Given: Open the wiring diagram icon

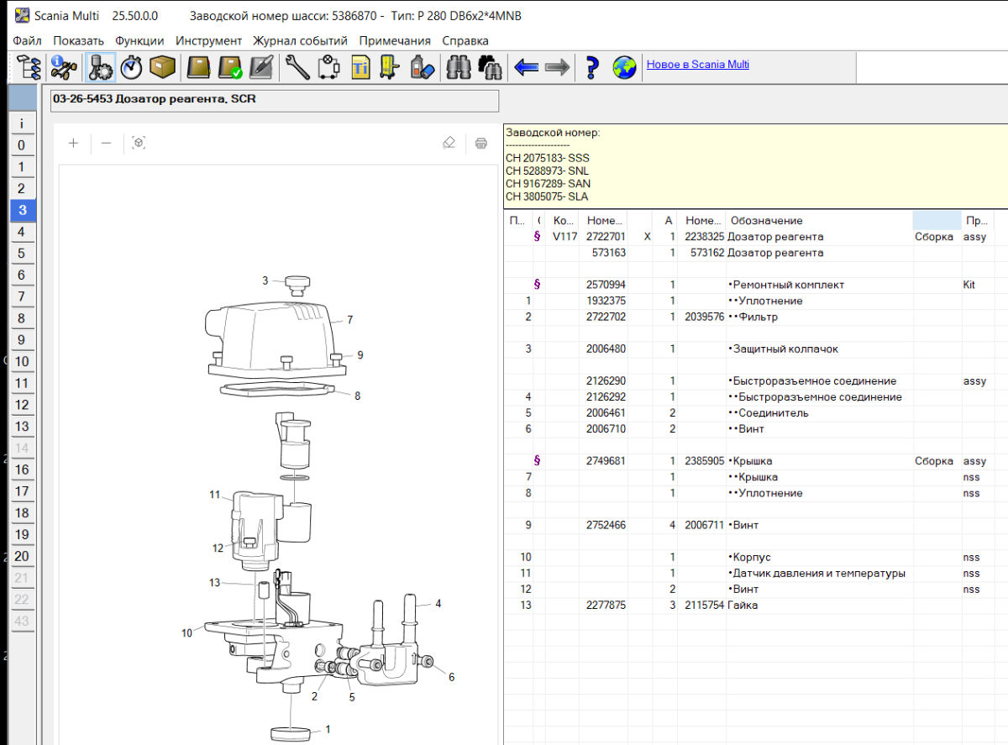Looking at the screenshot, I should (328, 66).
